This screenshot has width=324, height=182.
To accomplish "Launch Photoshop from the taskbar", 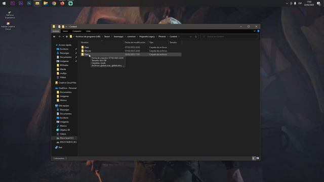I will coord(29,4).
